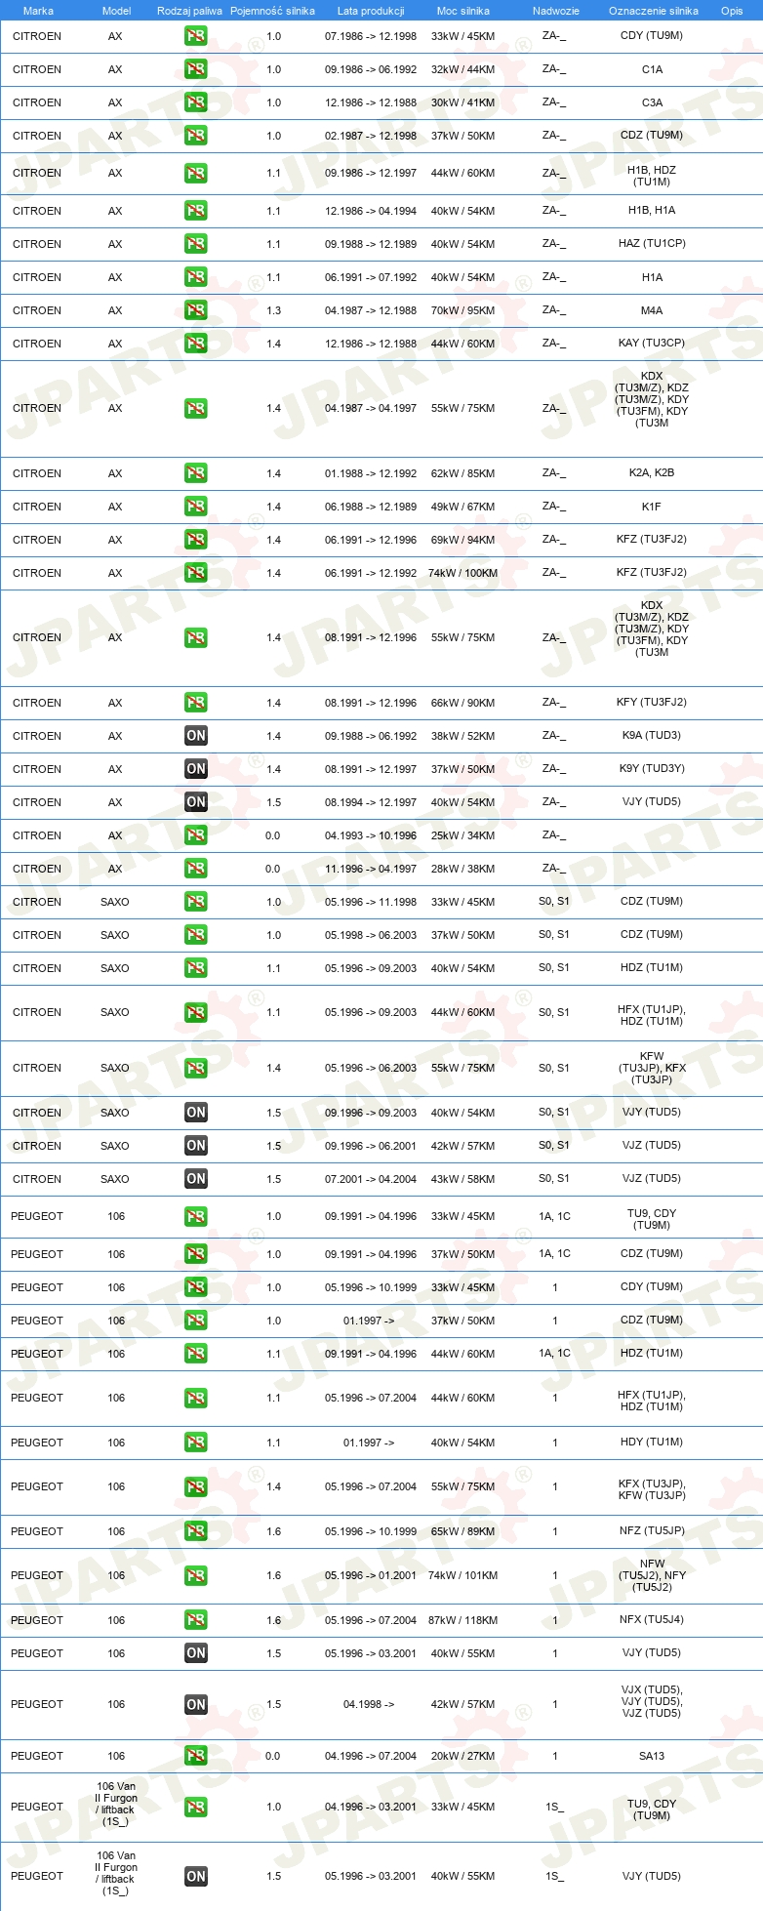Click the 05.1996 -> 11.1998 date cell
Image resolution: width=763 pixels, height=1911 pixels.
pyautogui.click(x=371, y=902)
